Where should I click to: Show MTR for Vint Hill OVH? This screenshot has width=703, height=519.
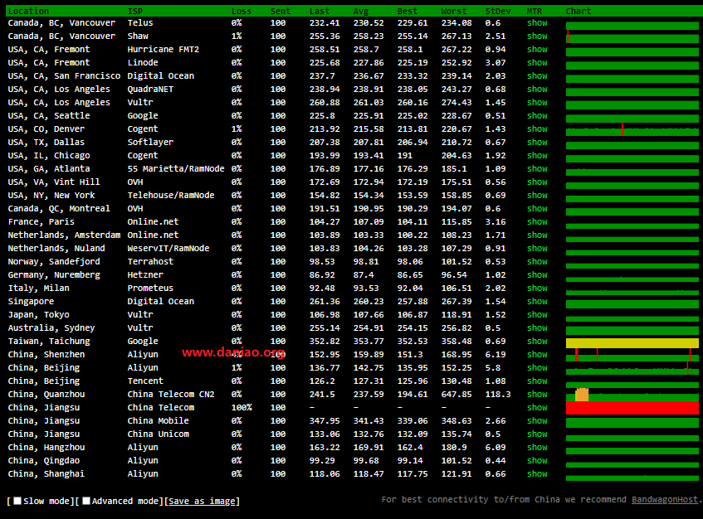point(537,182)
